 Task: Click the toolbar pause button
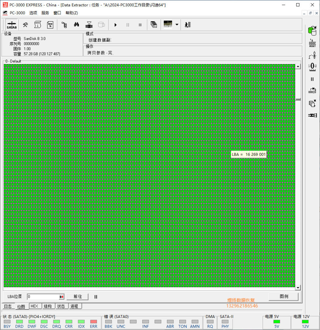[x=128, y=25]
